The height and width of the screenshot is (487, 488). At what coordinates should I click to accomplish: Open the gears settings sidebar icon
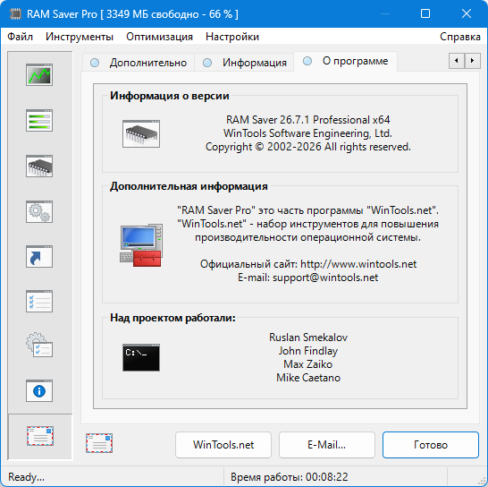pos(39,211)
